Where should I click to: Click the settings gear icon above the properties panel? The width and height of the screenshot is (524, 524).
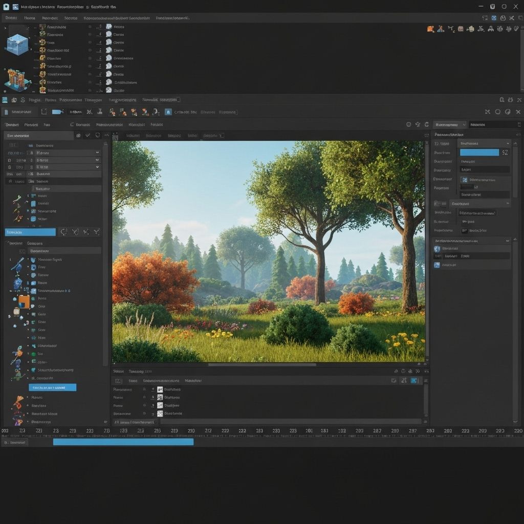pos(517,124)
